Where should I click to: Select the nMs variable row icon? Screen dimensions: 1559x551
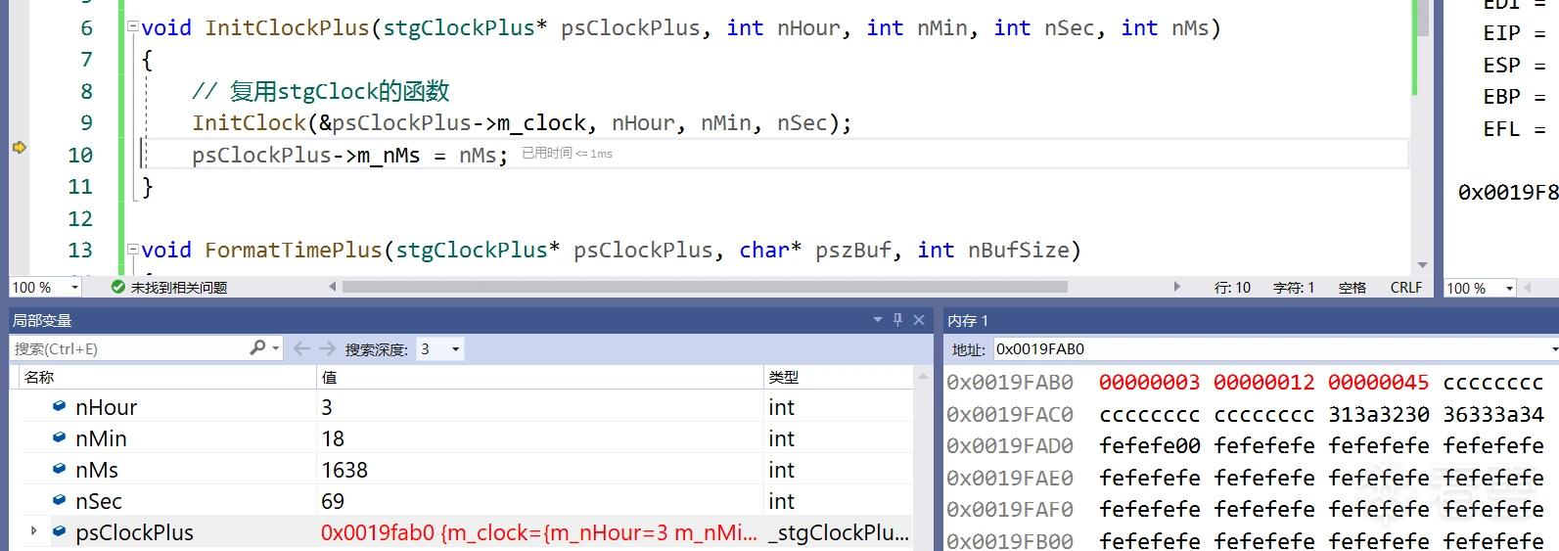[60, 469]
